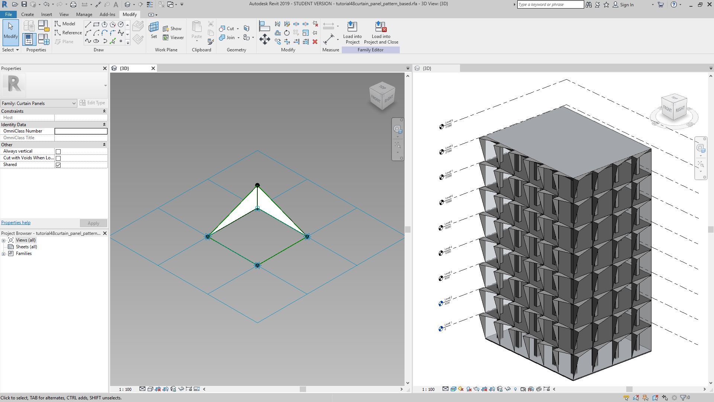The height and width of the screenshot is (402, 714).
Task: Select the Move tool icon
Action: click(x=264, y=39)
